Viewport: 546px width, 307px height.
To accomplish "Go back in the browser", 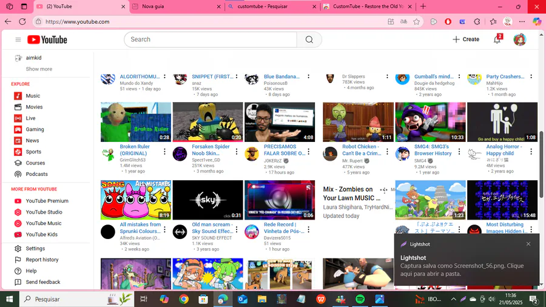I will pos(8,22).
